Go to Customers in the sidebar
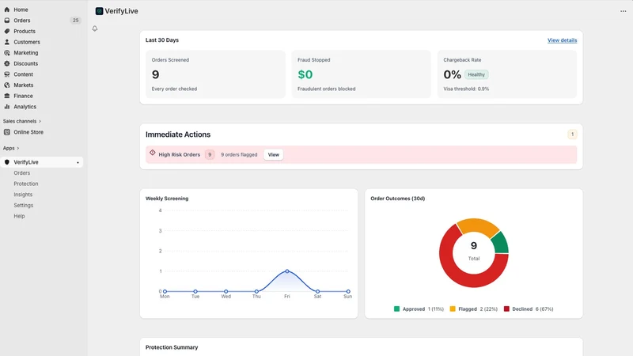Viewport: 633px width, 356px height. [x=27, y=42]
